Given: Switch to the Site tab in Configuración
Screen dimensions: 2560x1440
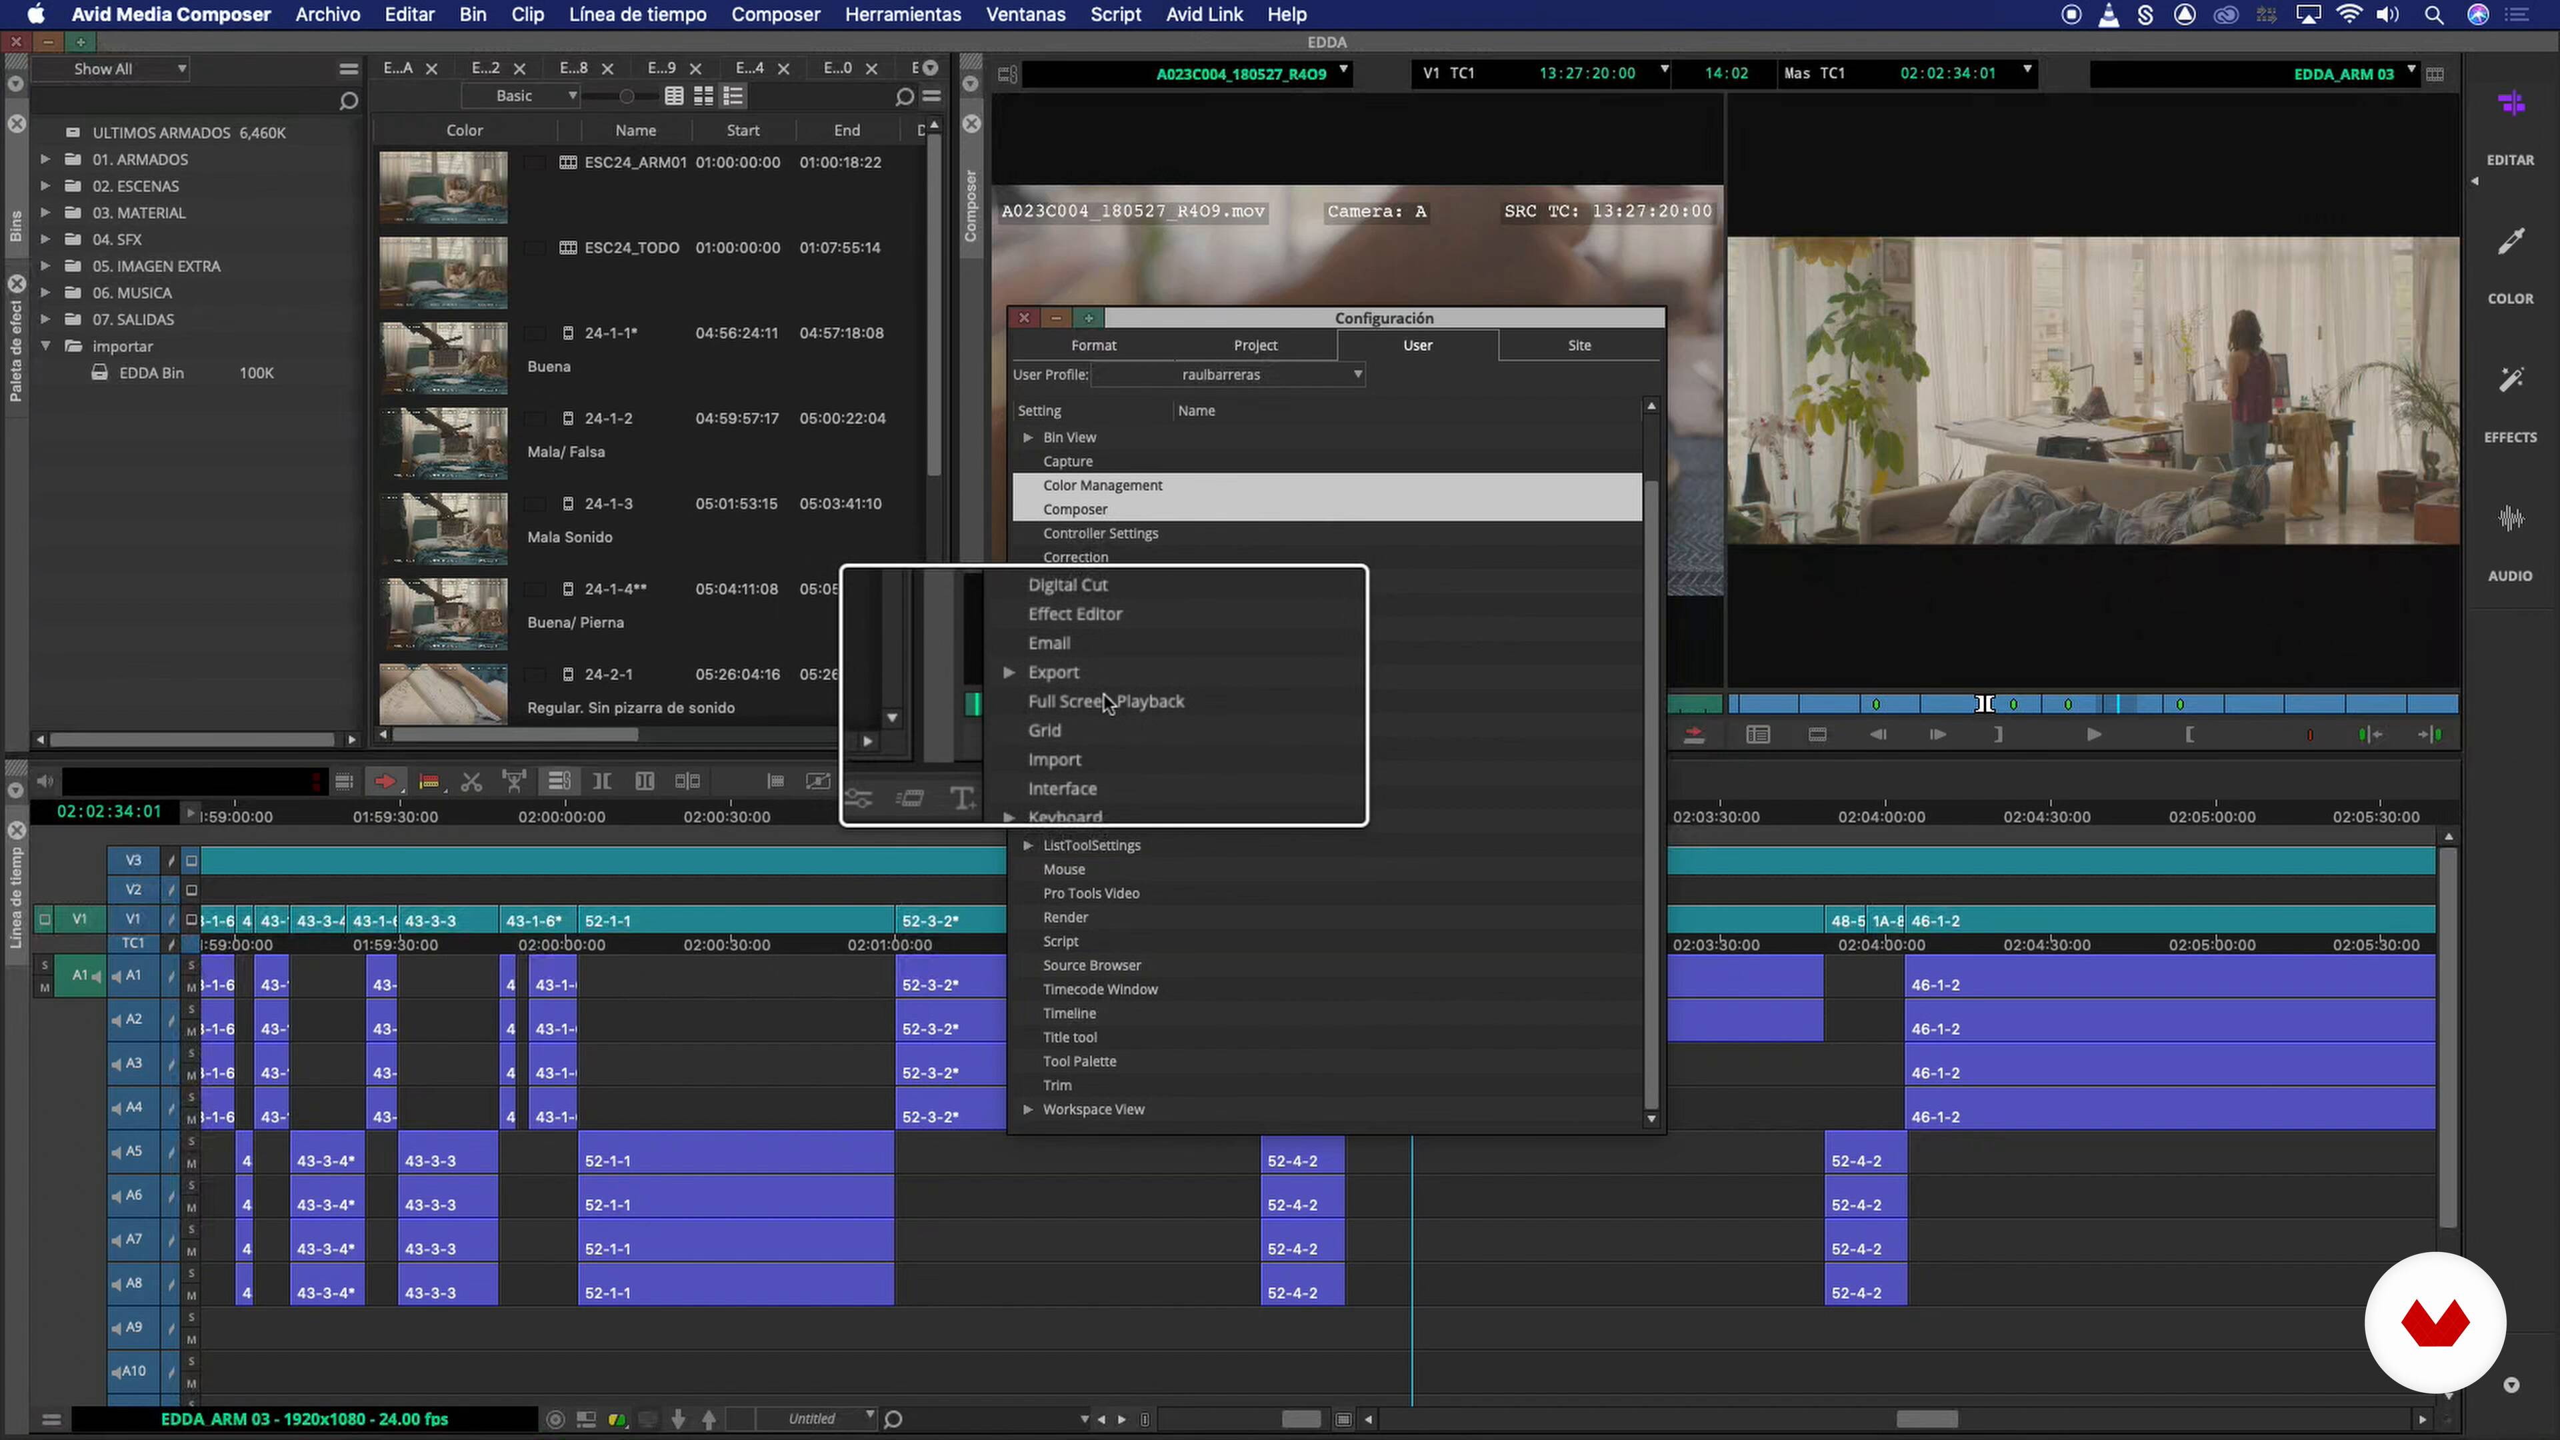Looking at the screenshot, I should pos(1579,346).
